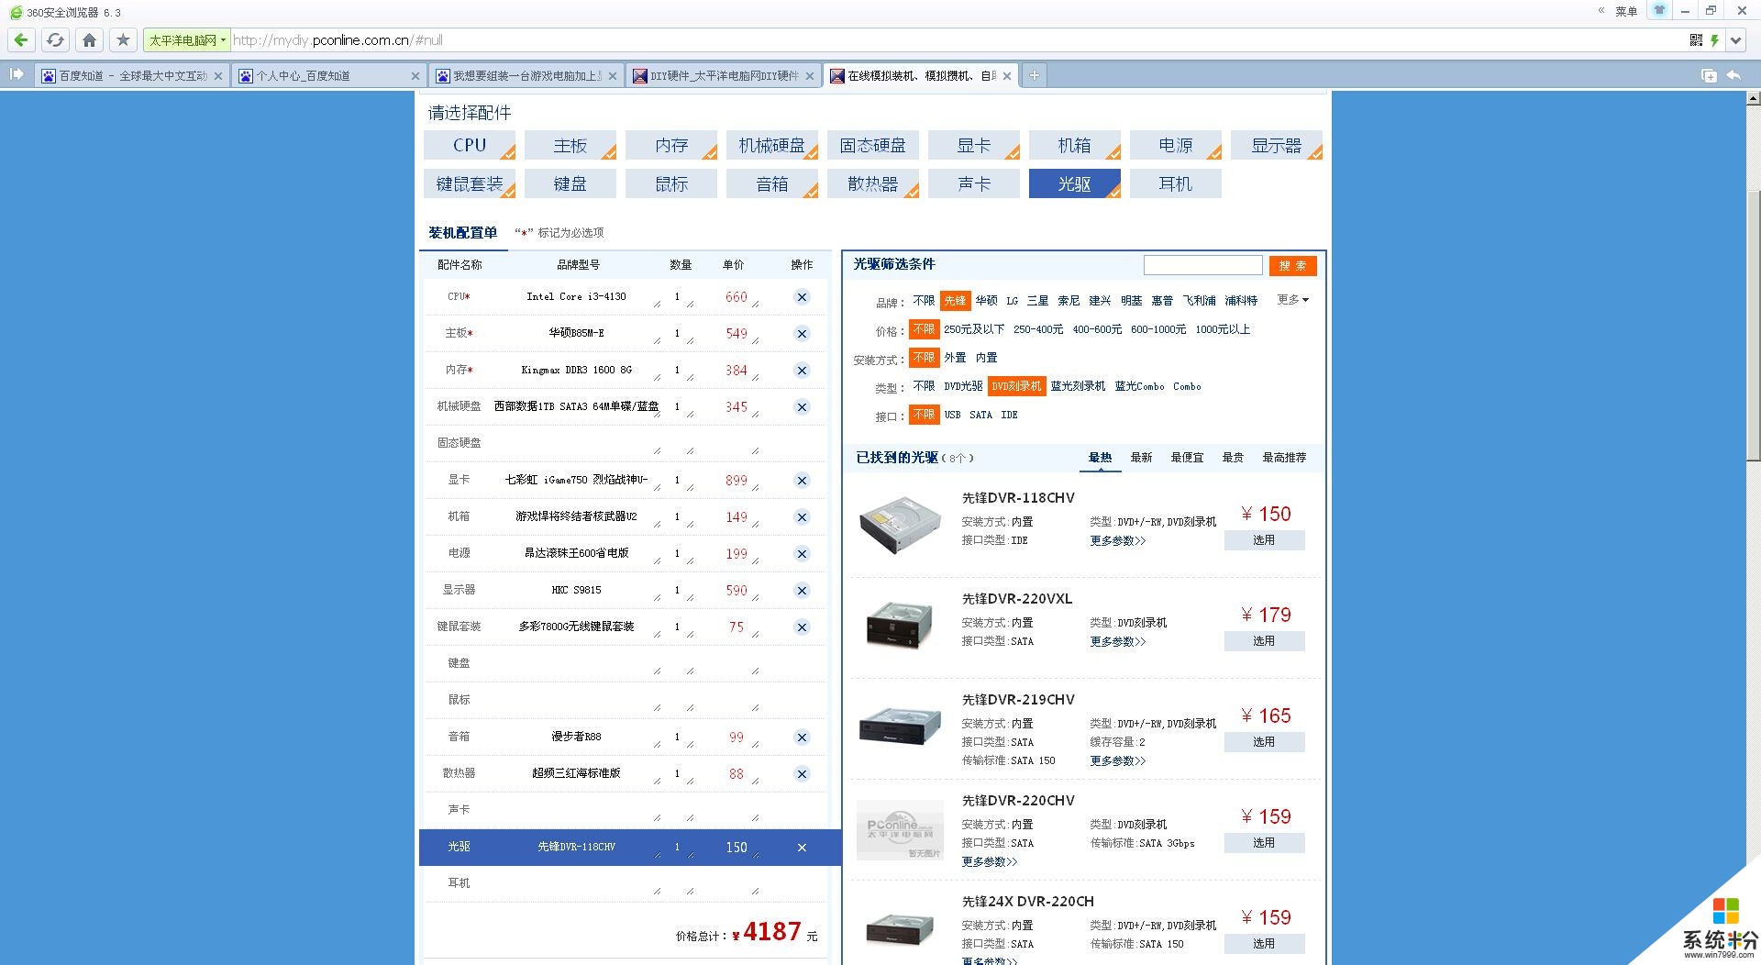Expand 更多参数 for 先锋DVR-220VXL

coord(1117,642)
